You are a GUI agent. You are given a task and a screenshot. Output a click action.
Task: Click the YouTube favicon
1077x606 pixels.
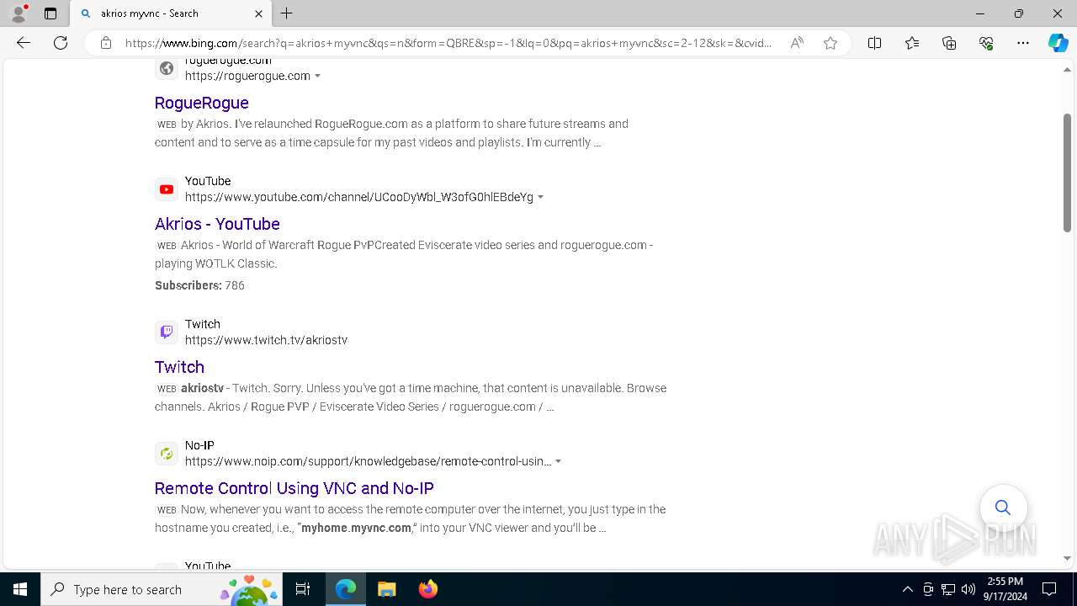[x=167, y=189]
